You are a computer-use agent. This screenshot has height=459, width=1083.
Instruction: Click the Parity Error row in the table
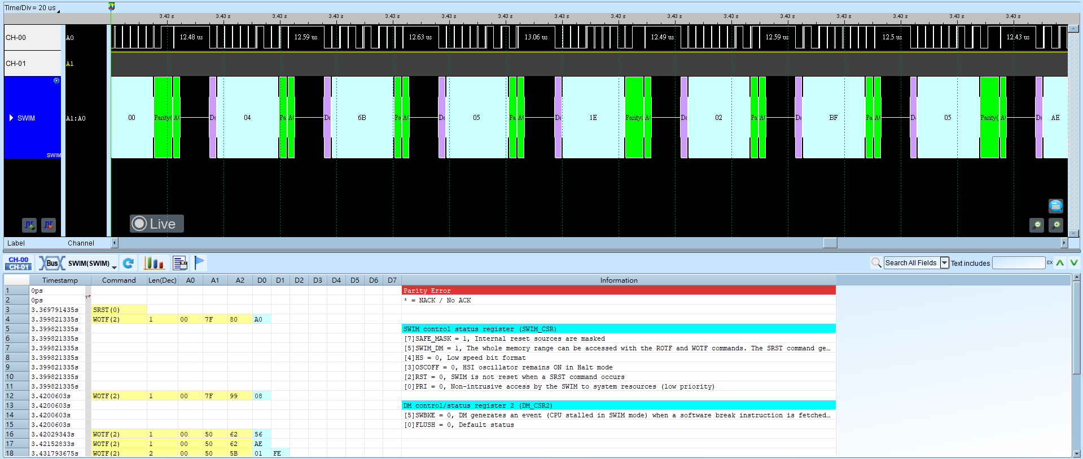pyautogui.click(x=619, y=291)
